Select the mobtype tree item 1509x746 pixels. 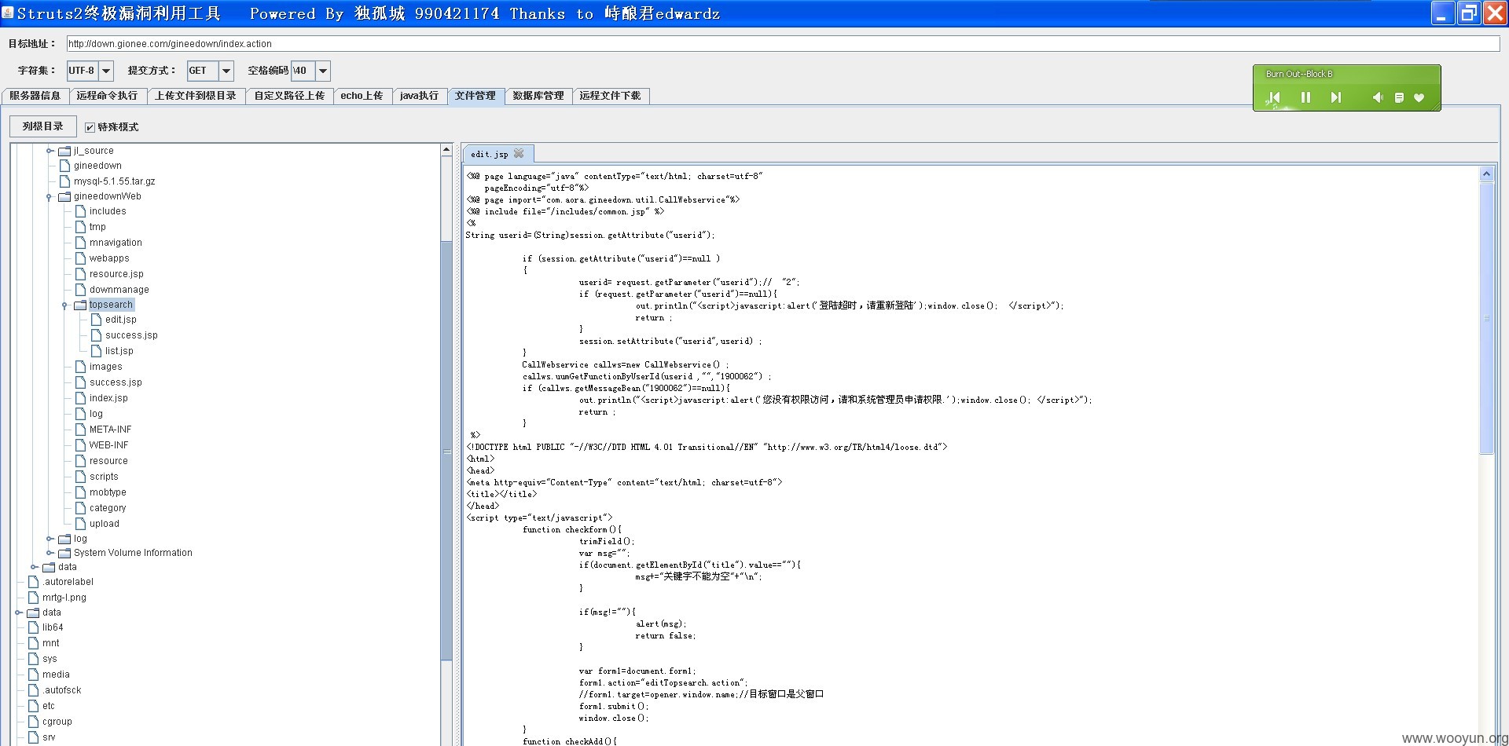tap(108, 492)
